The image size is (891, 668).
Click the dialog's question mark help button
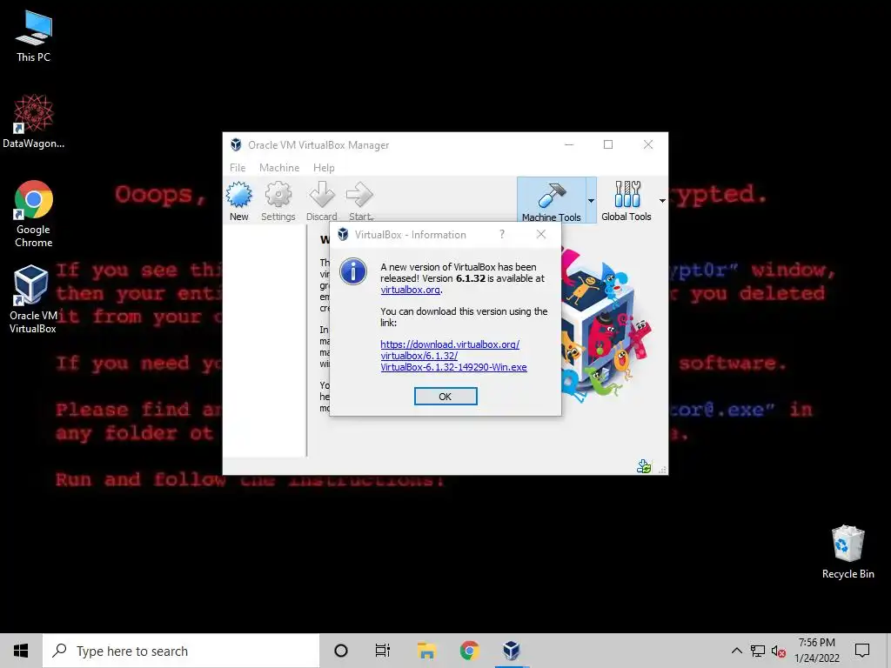pyautogui.click(x=502, y=234)
